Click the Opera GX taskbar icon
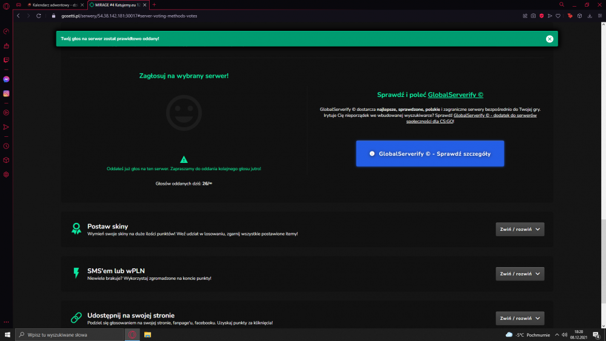Image resolution: width=606 pixels, height=341 pixels. pos(132,335)
